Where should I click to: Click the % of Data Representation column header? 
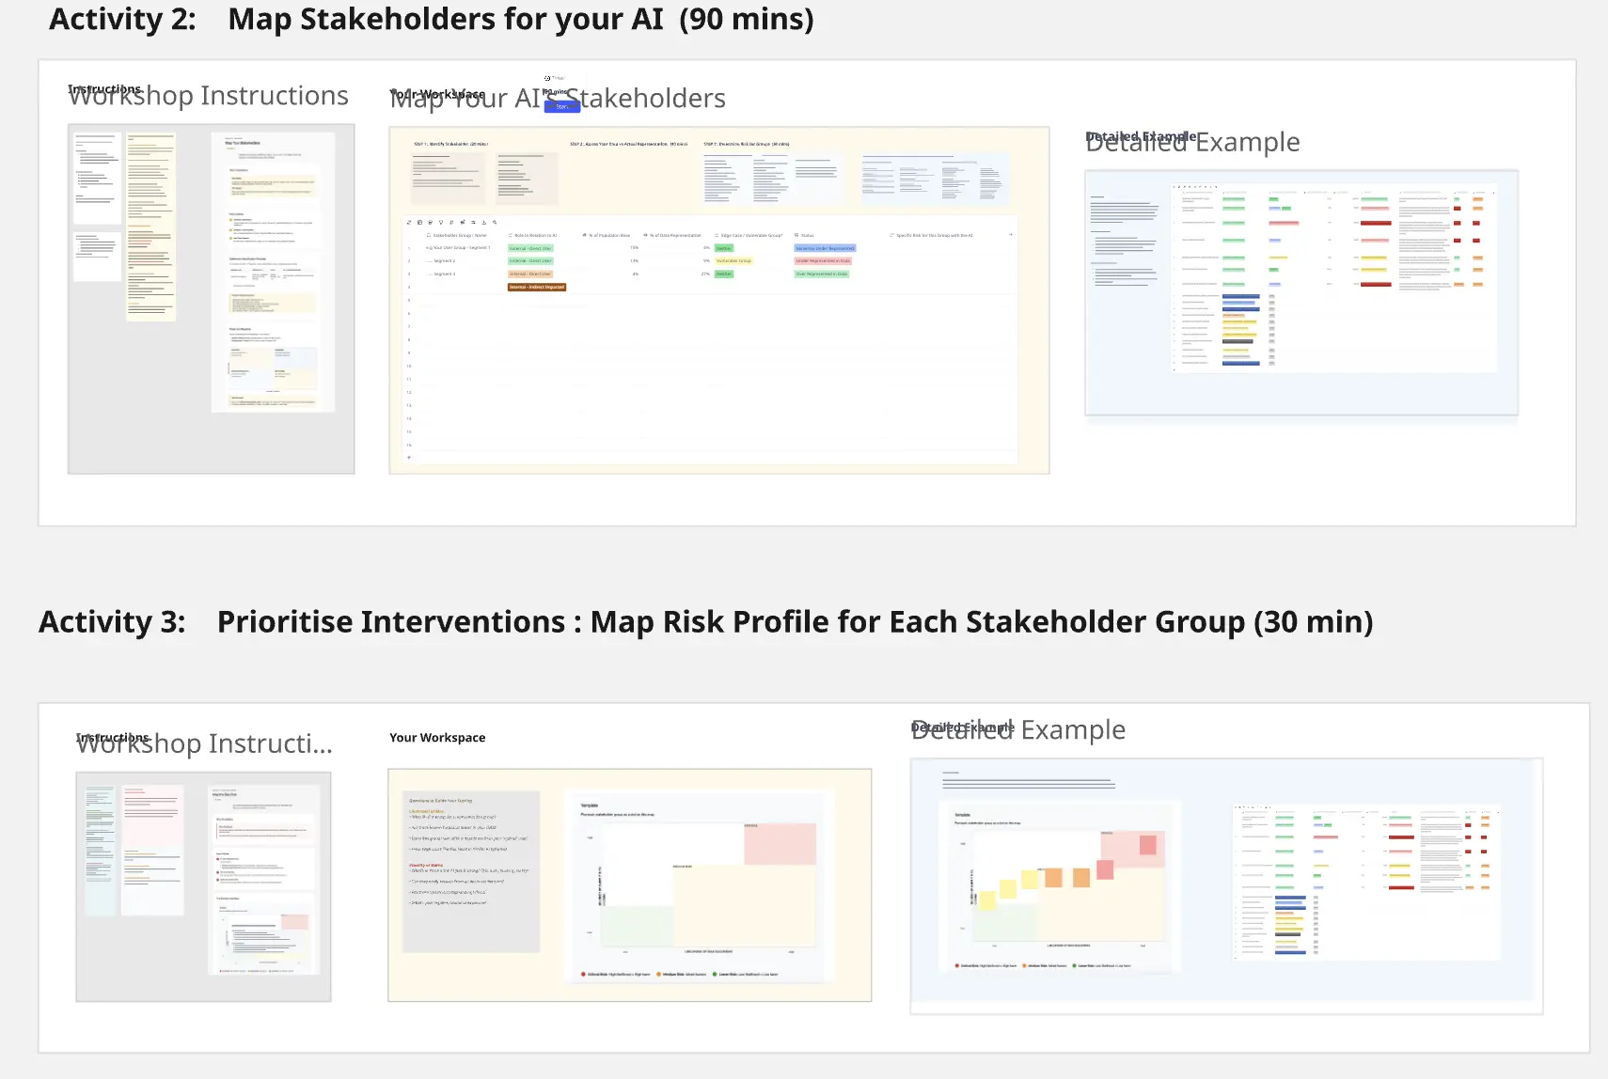[x=671, y=235]
